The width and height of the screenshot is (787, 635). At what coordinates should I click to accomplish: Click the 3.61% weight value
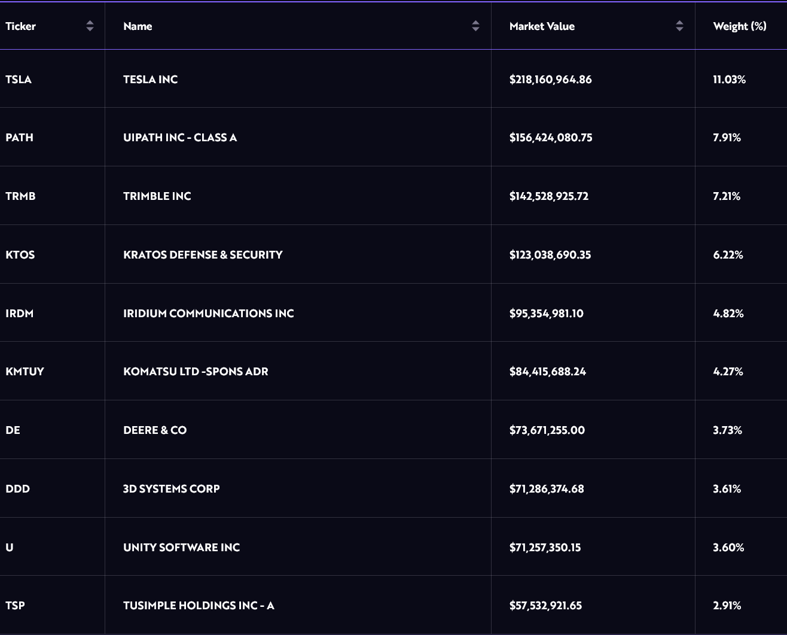[727, 489]
